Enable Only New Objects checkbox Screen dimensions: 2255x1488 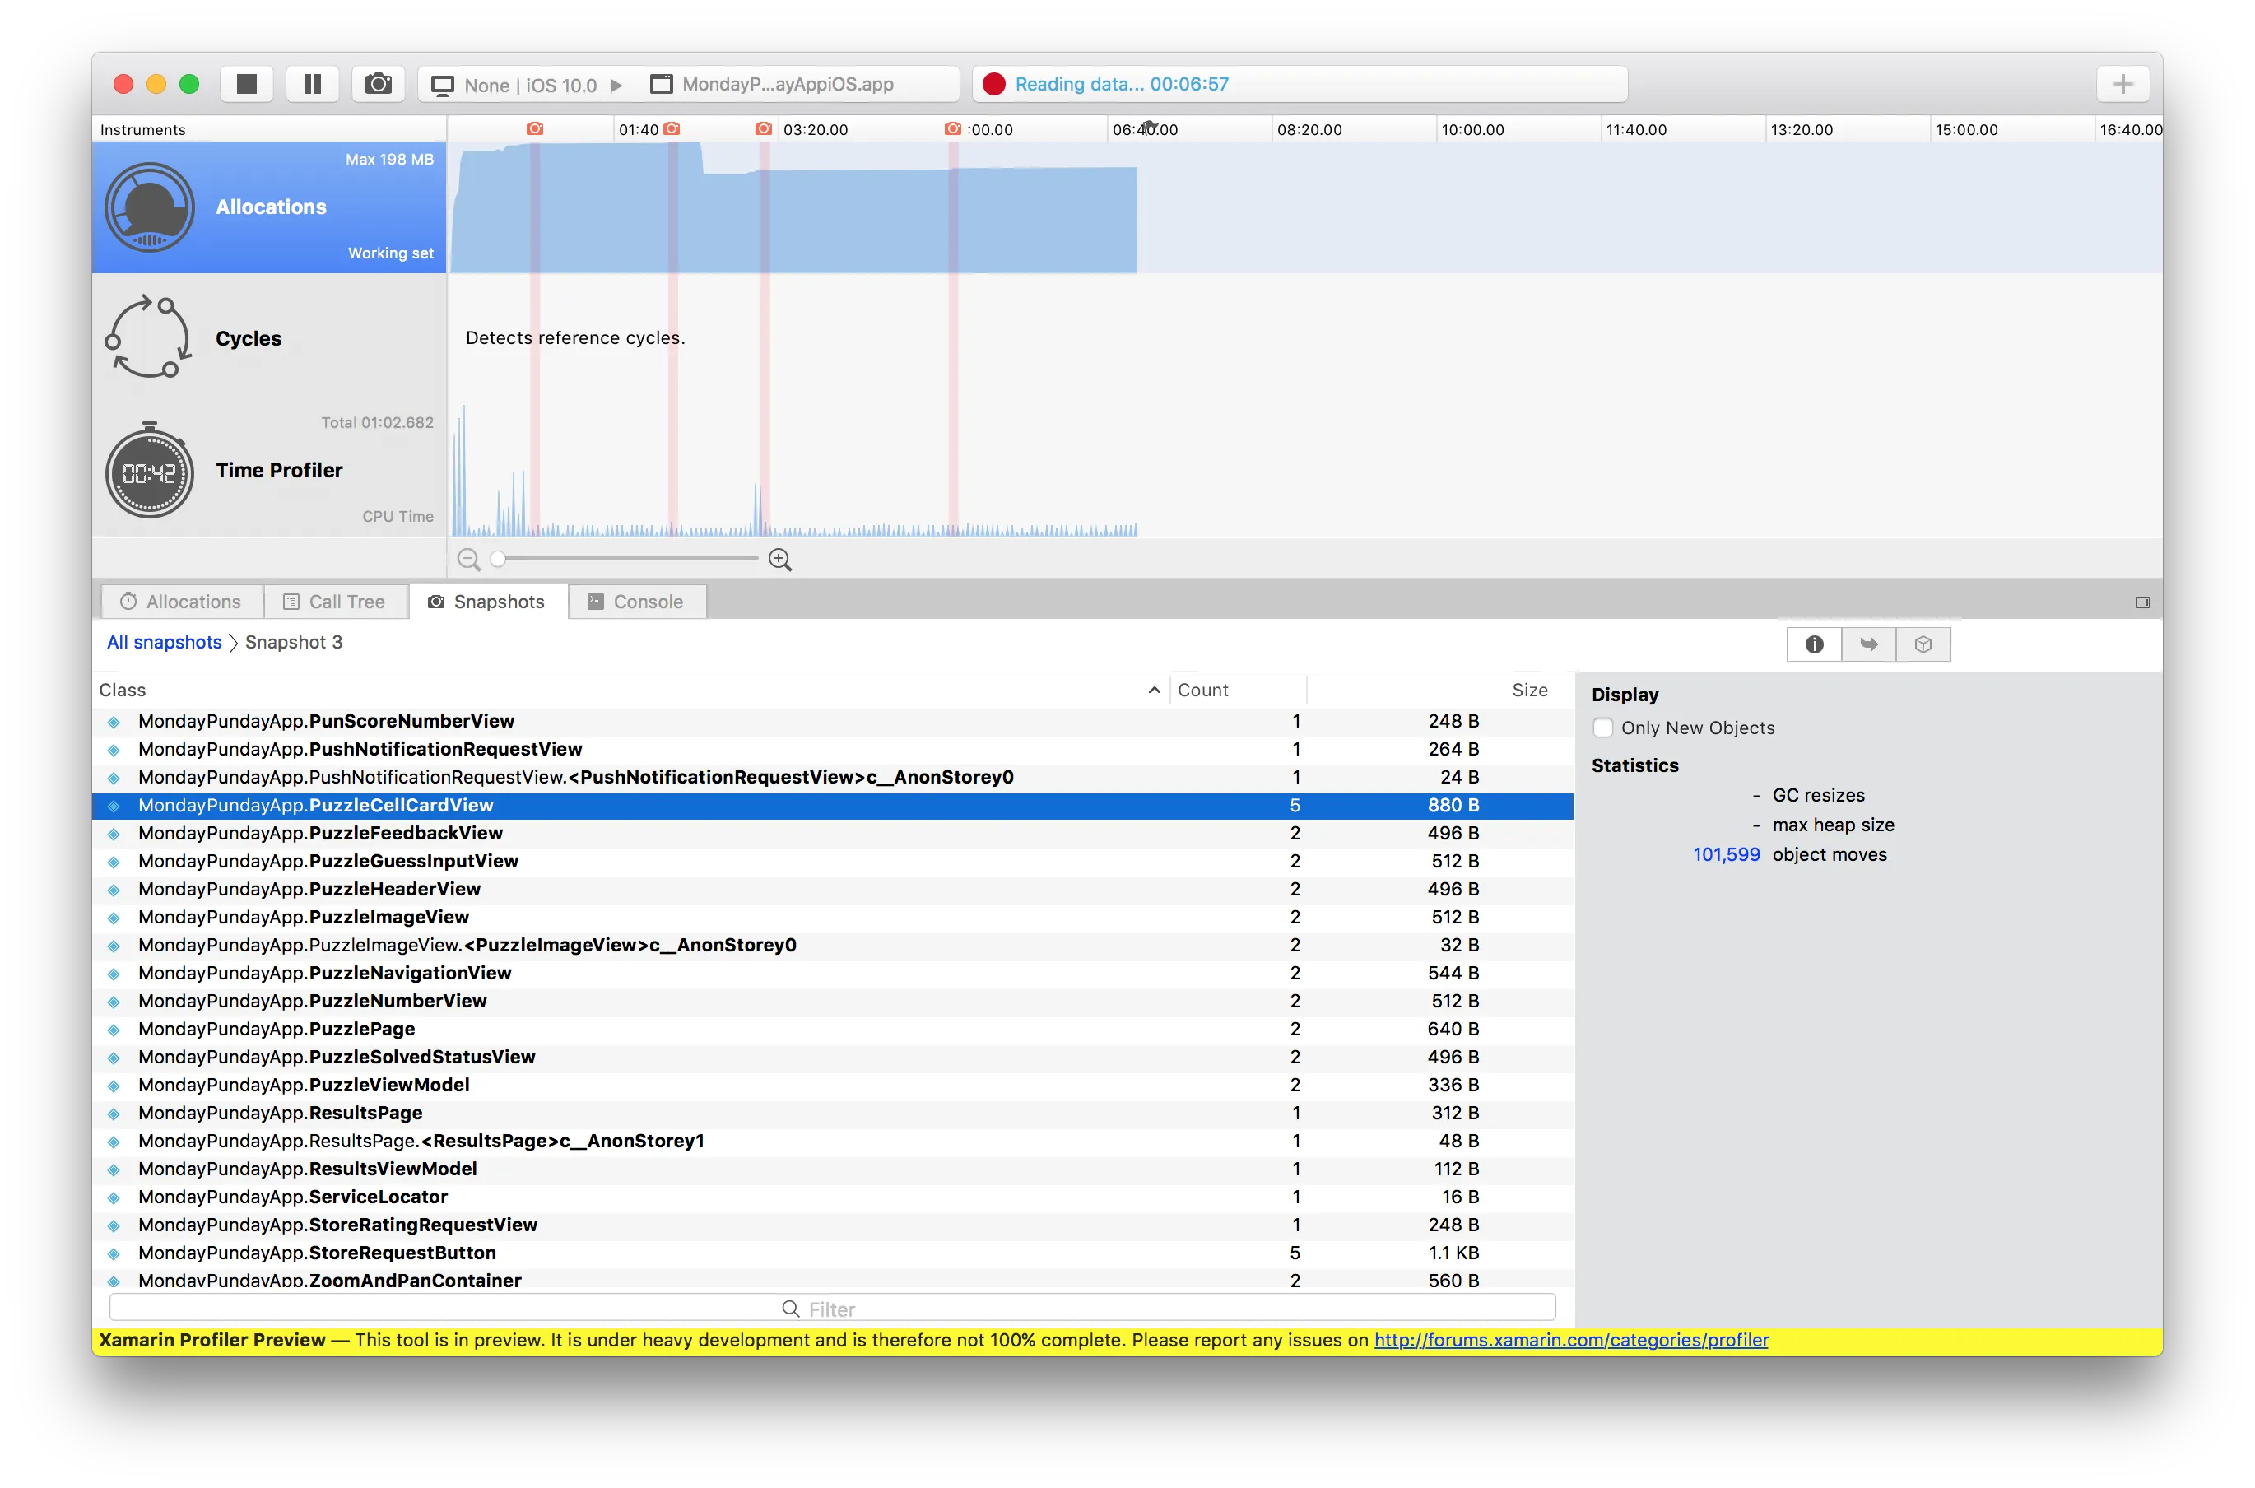[1603, 728]
